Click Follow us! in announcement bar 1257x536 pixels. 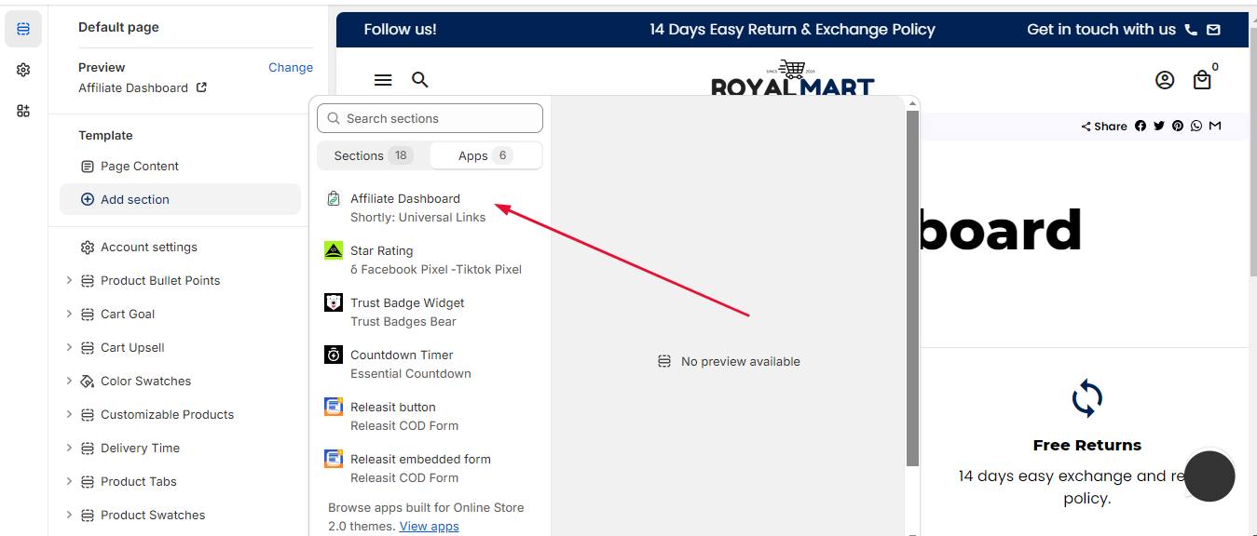[x=400, y=30]
